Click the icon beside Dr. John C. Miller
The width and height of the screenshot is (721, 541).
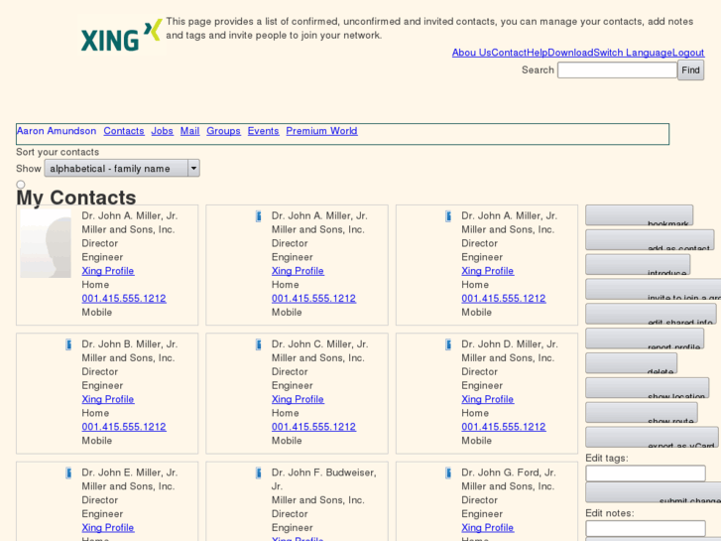tap(259, 344)
